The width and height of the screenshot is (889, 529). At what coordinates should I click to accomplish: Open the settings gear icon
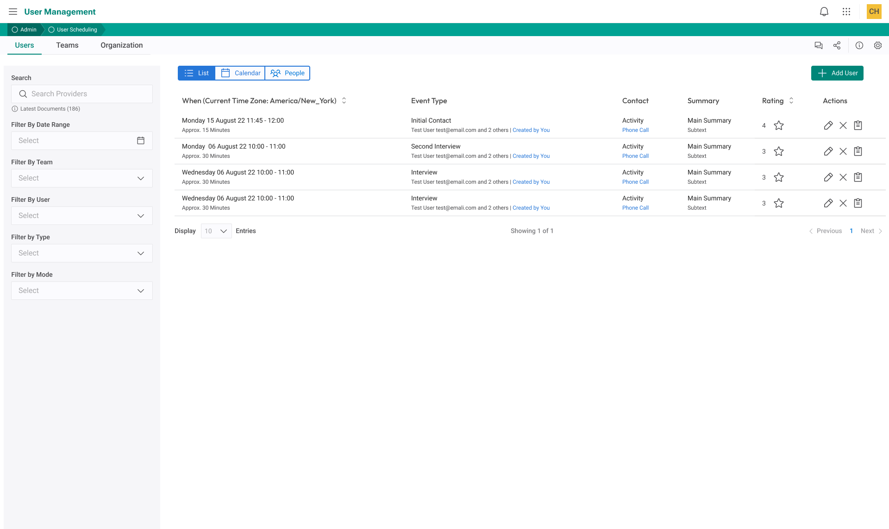[877, 45]
